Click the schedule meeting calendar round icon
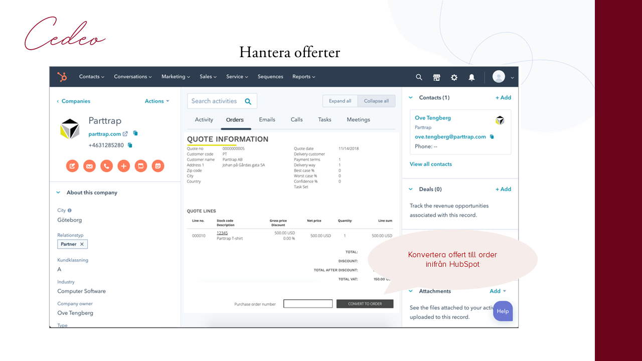This screenshot has width=642, height=361. (157, 166)
